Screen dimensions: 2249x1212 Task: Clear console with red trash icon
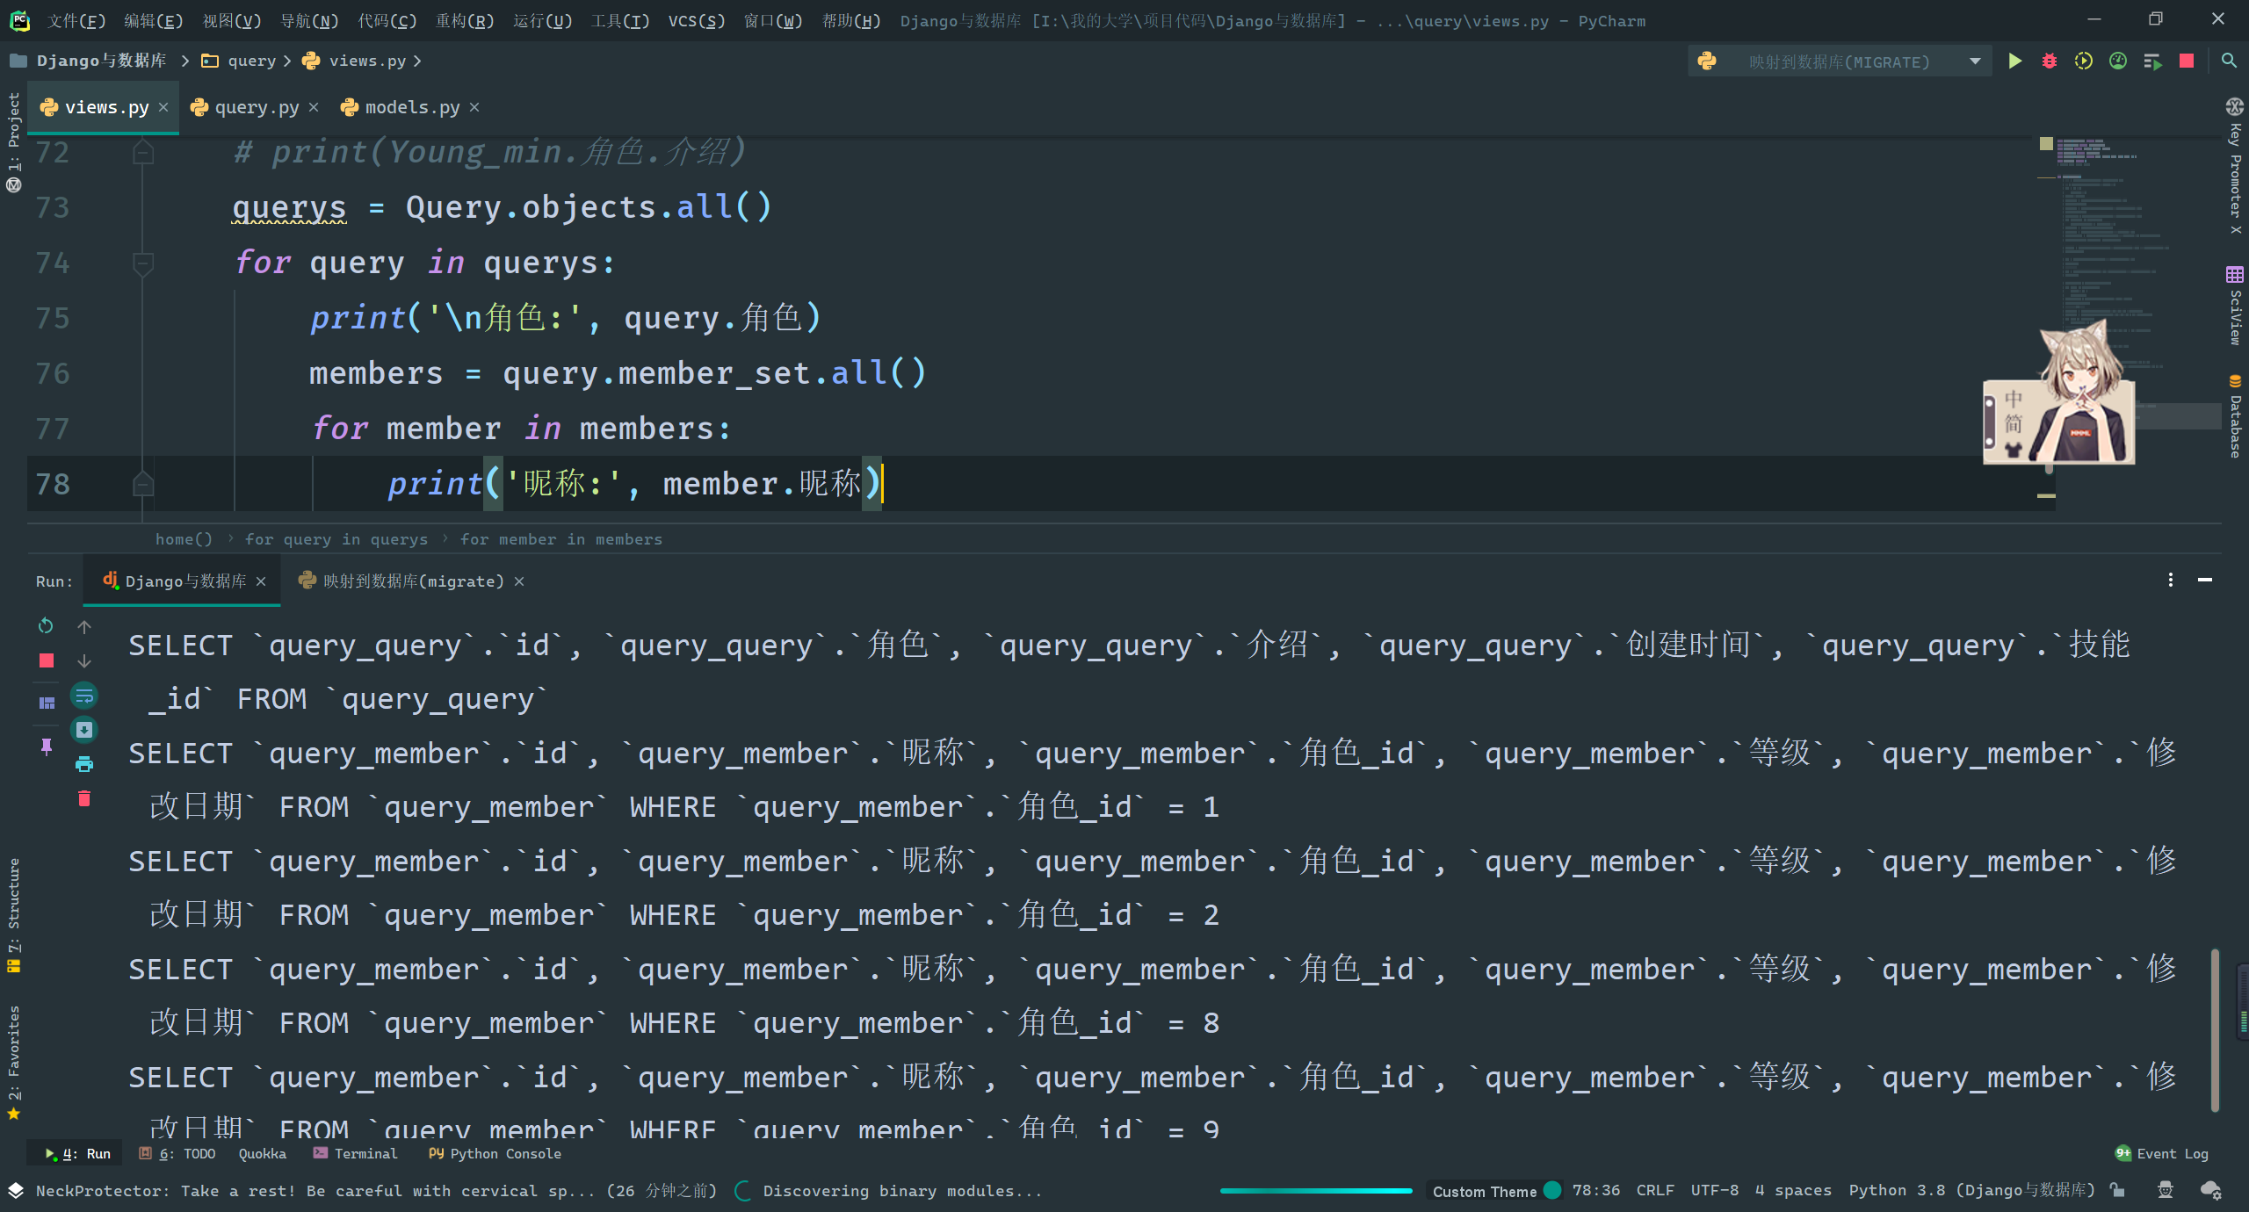point(84,798)
